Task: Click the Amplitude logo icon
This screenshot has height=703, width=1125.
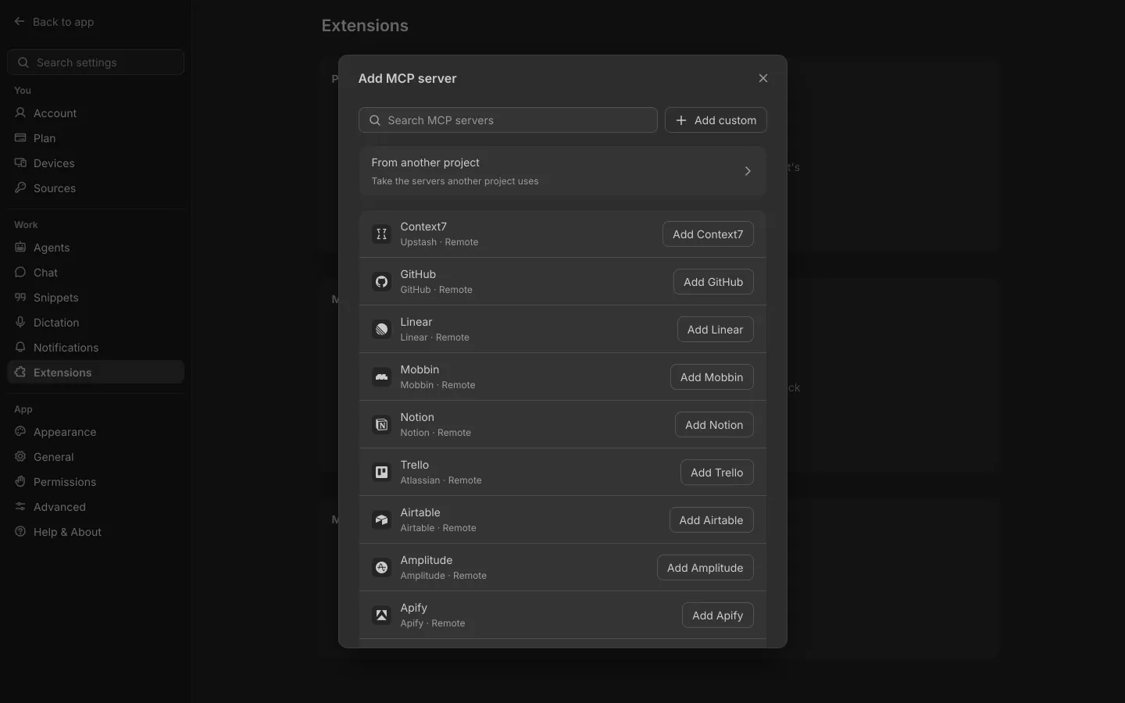Action: pos(381,567)
